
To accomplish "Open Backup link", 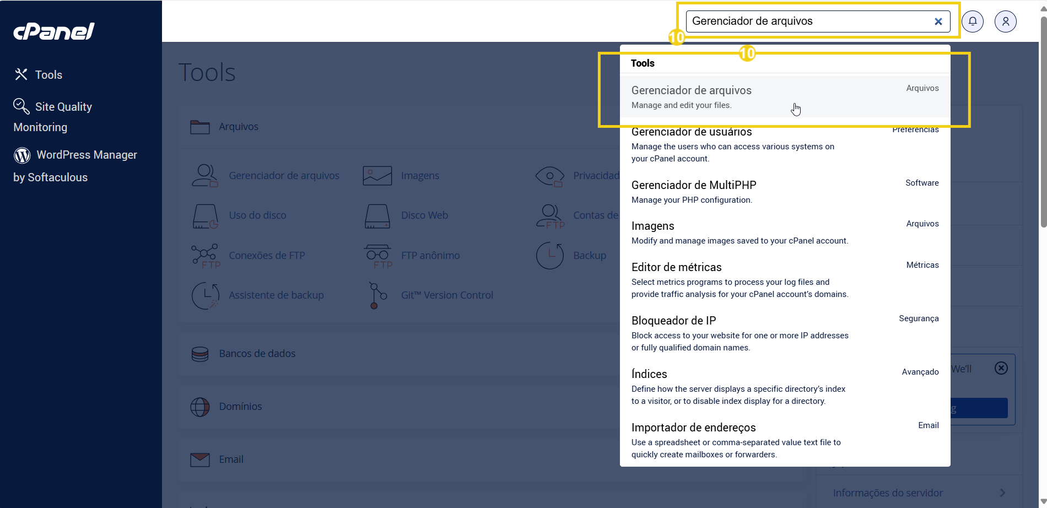I will click(590, 255).
